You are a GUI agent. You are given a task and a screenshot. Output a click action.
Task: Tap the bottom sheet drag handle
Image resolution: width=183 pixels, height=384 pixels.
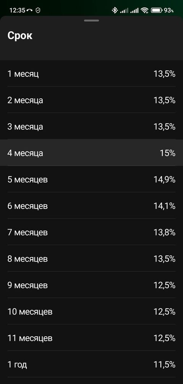point(91,21)
